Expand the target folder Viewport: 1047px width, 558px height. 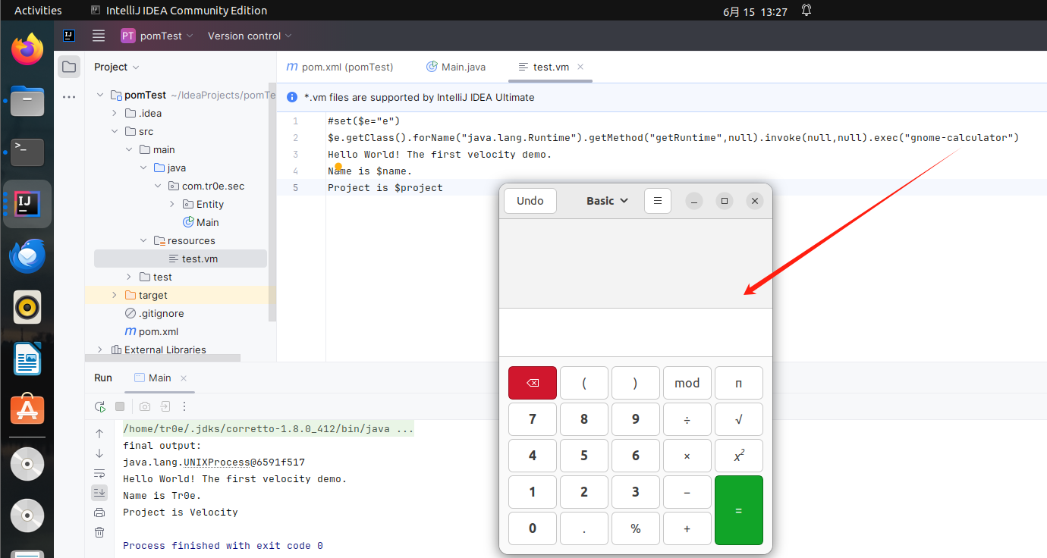tap(115, 295)
